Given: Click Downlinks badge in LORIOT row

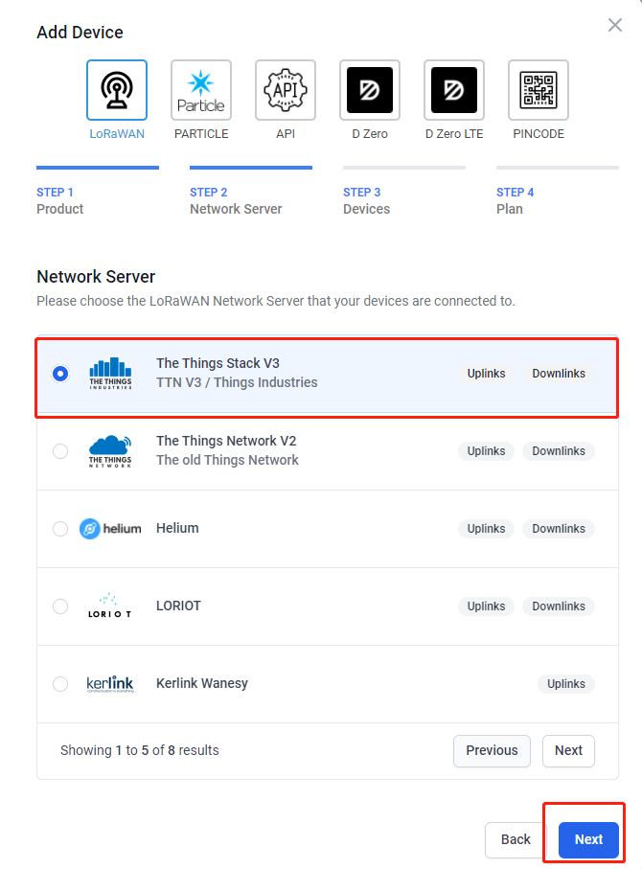Looking at the screenshot, I should click(x=559, y=606).
